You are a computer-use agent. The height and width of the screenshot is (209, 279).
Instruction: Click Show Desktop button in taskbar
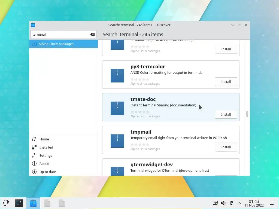pos(272,203)
